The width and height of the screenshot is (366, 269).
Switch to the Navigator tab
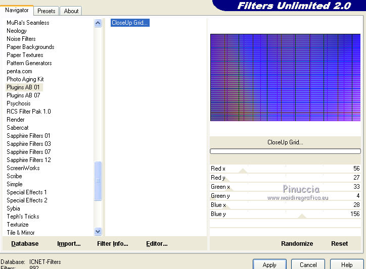17,10
